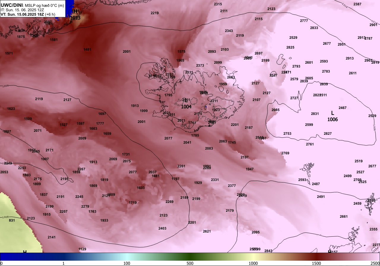The width and height of the screenshot is (380, 266).
Task: Click the height value 1947
Action: pos(250,169)
